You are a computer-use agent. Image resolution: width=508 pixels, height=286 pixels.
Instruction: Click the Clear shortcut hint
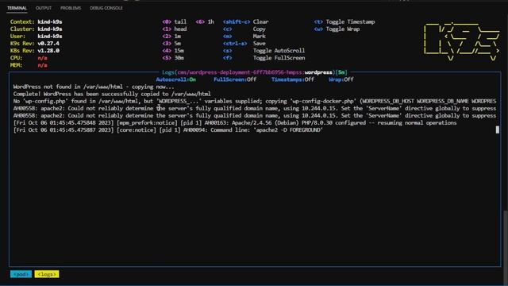tap(245, 21)
